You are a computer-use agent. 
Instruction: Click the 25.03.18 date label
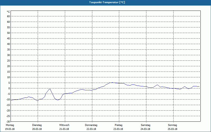pyautogui.click(x=172, y=129)
